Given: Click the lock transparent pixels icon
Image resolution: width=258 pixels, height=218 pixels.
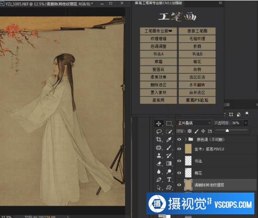Looking at the screenshot, I should 189,131.
